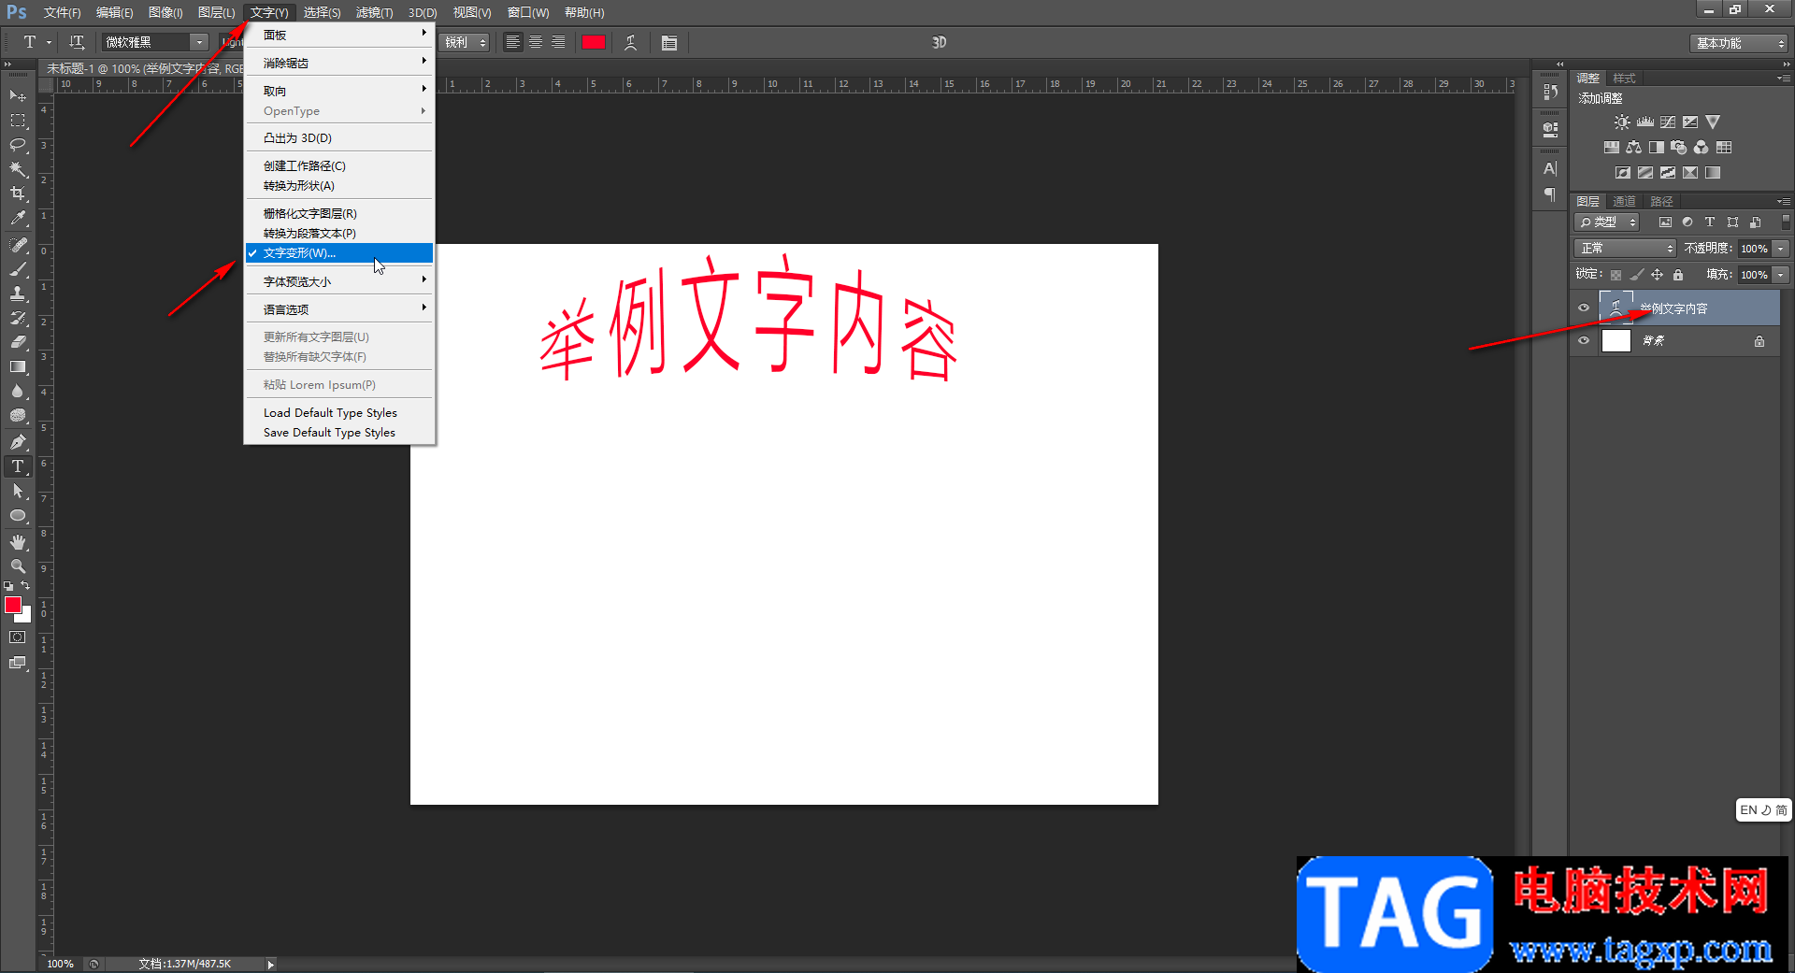Click the background layer thumbnail
Viewport: 1795px width, 973px height.
1615,340
